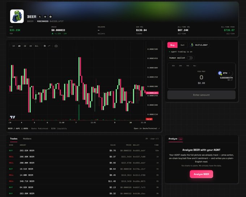This screenshot has height=197, width=246.
Task: Click the $67.24K all-time volume value
Action: (183, 30)
